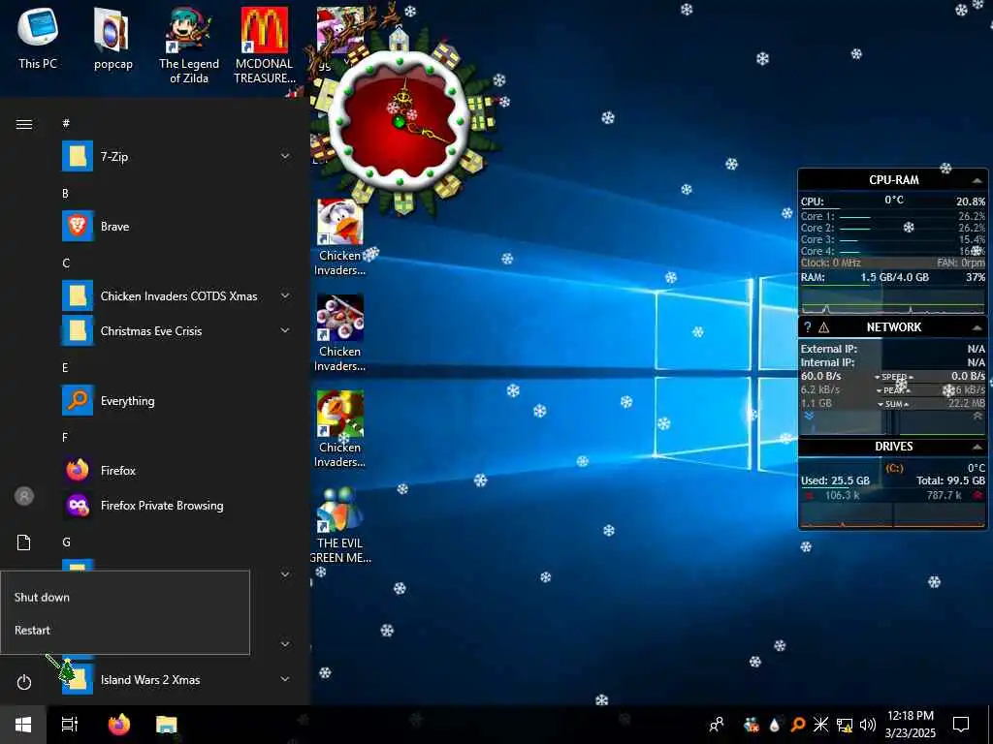Expand the Island Wars 2 Xmas chevron
This screenshot has height=744, width=993.
point(285,679)
